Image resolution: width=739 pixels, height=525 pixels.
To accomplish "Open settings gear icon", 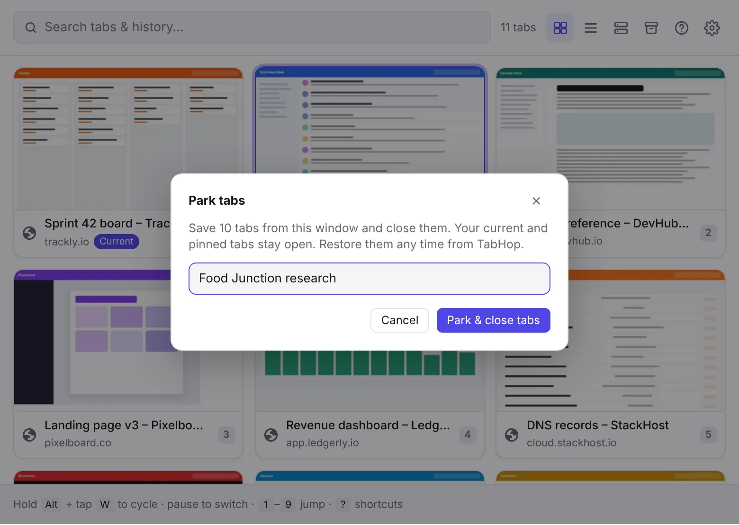I will point(712,28).
